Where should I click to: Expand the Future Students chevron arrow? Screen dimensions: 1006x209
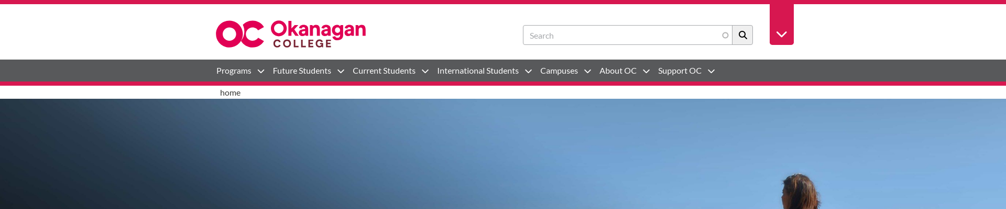[x=341, y=72]
